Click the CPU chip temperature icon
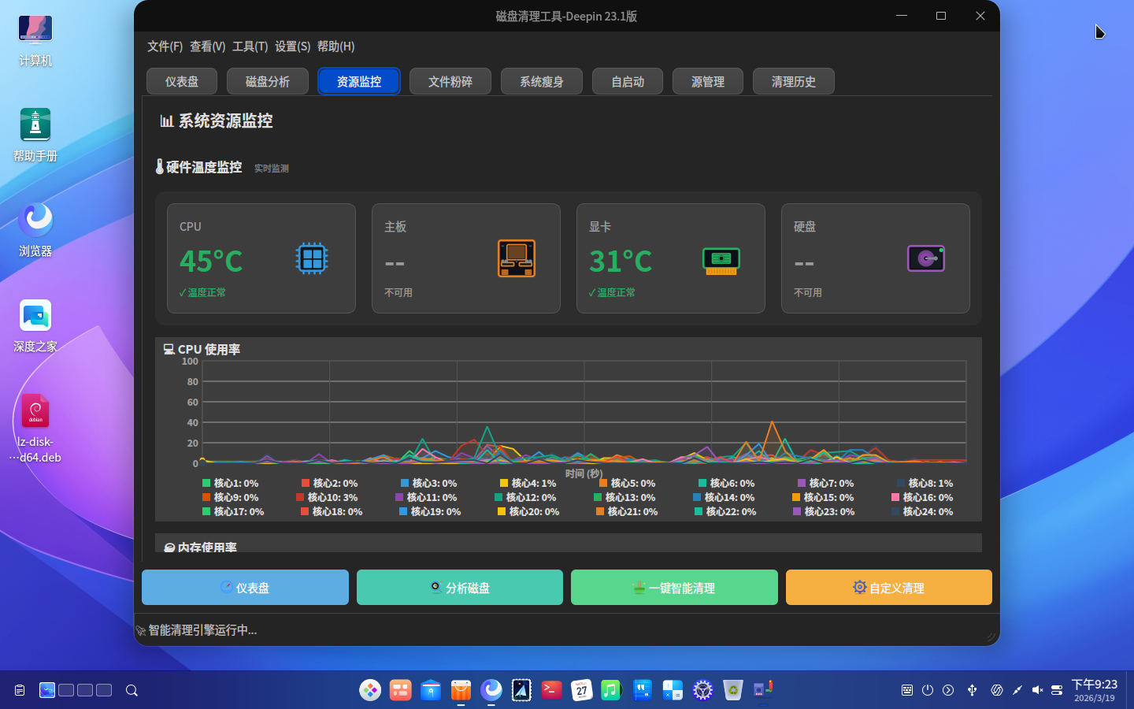1134x709 pixels. tap(312, 258)
